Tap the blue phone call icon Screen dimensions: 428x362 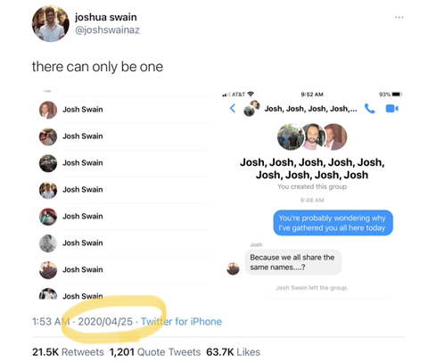click(369, 109)
